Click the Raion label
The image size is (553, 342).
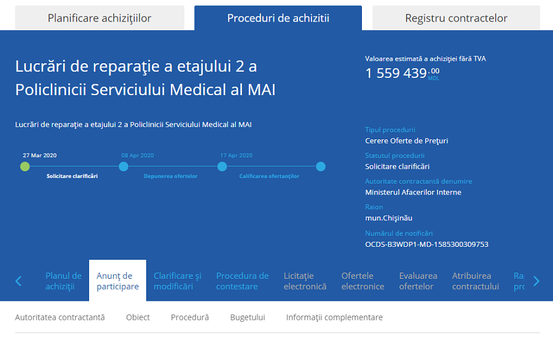pyautogui.click(x=374, y=207)
